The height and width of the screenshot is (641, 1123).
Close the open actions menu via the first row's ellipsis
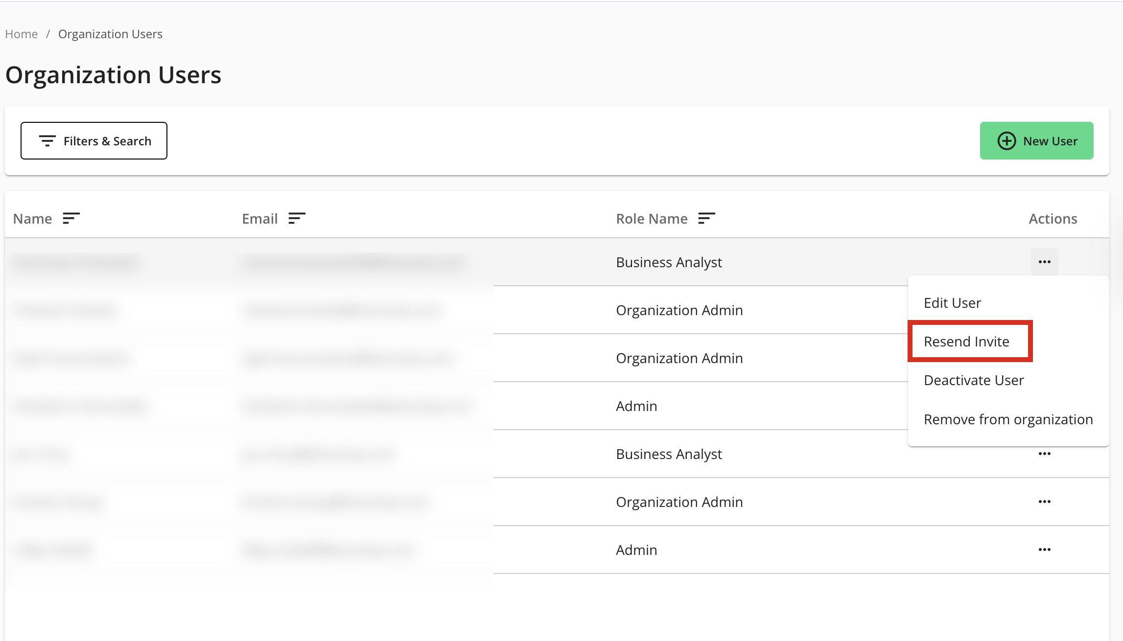coord(1045,262)
